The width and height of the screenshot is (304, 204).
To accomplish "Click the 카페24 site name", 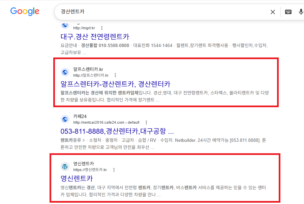I will click(x=80, y=116).
